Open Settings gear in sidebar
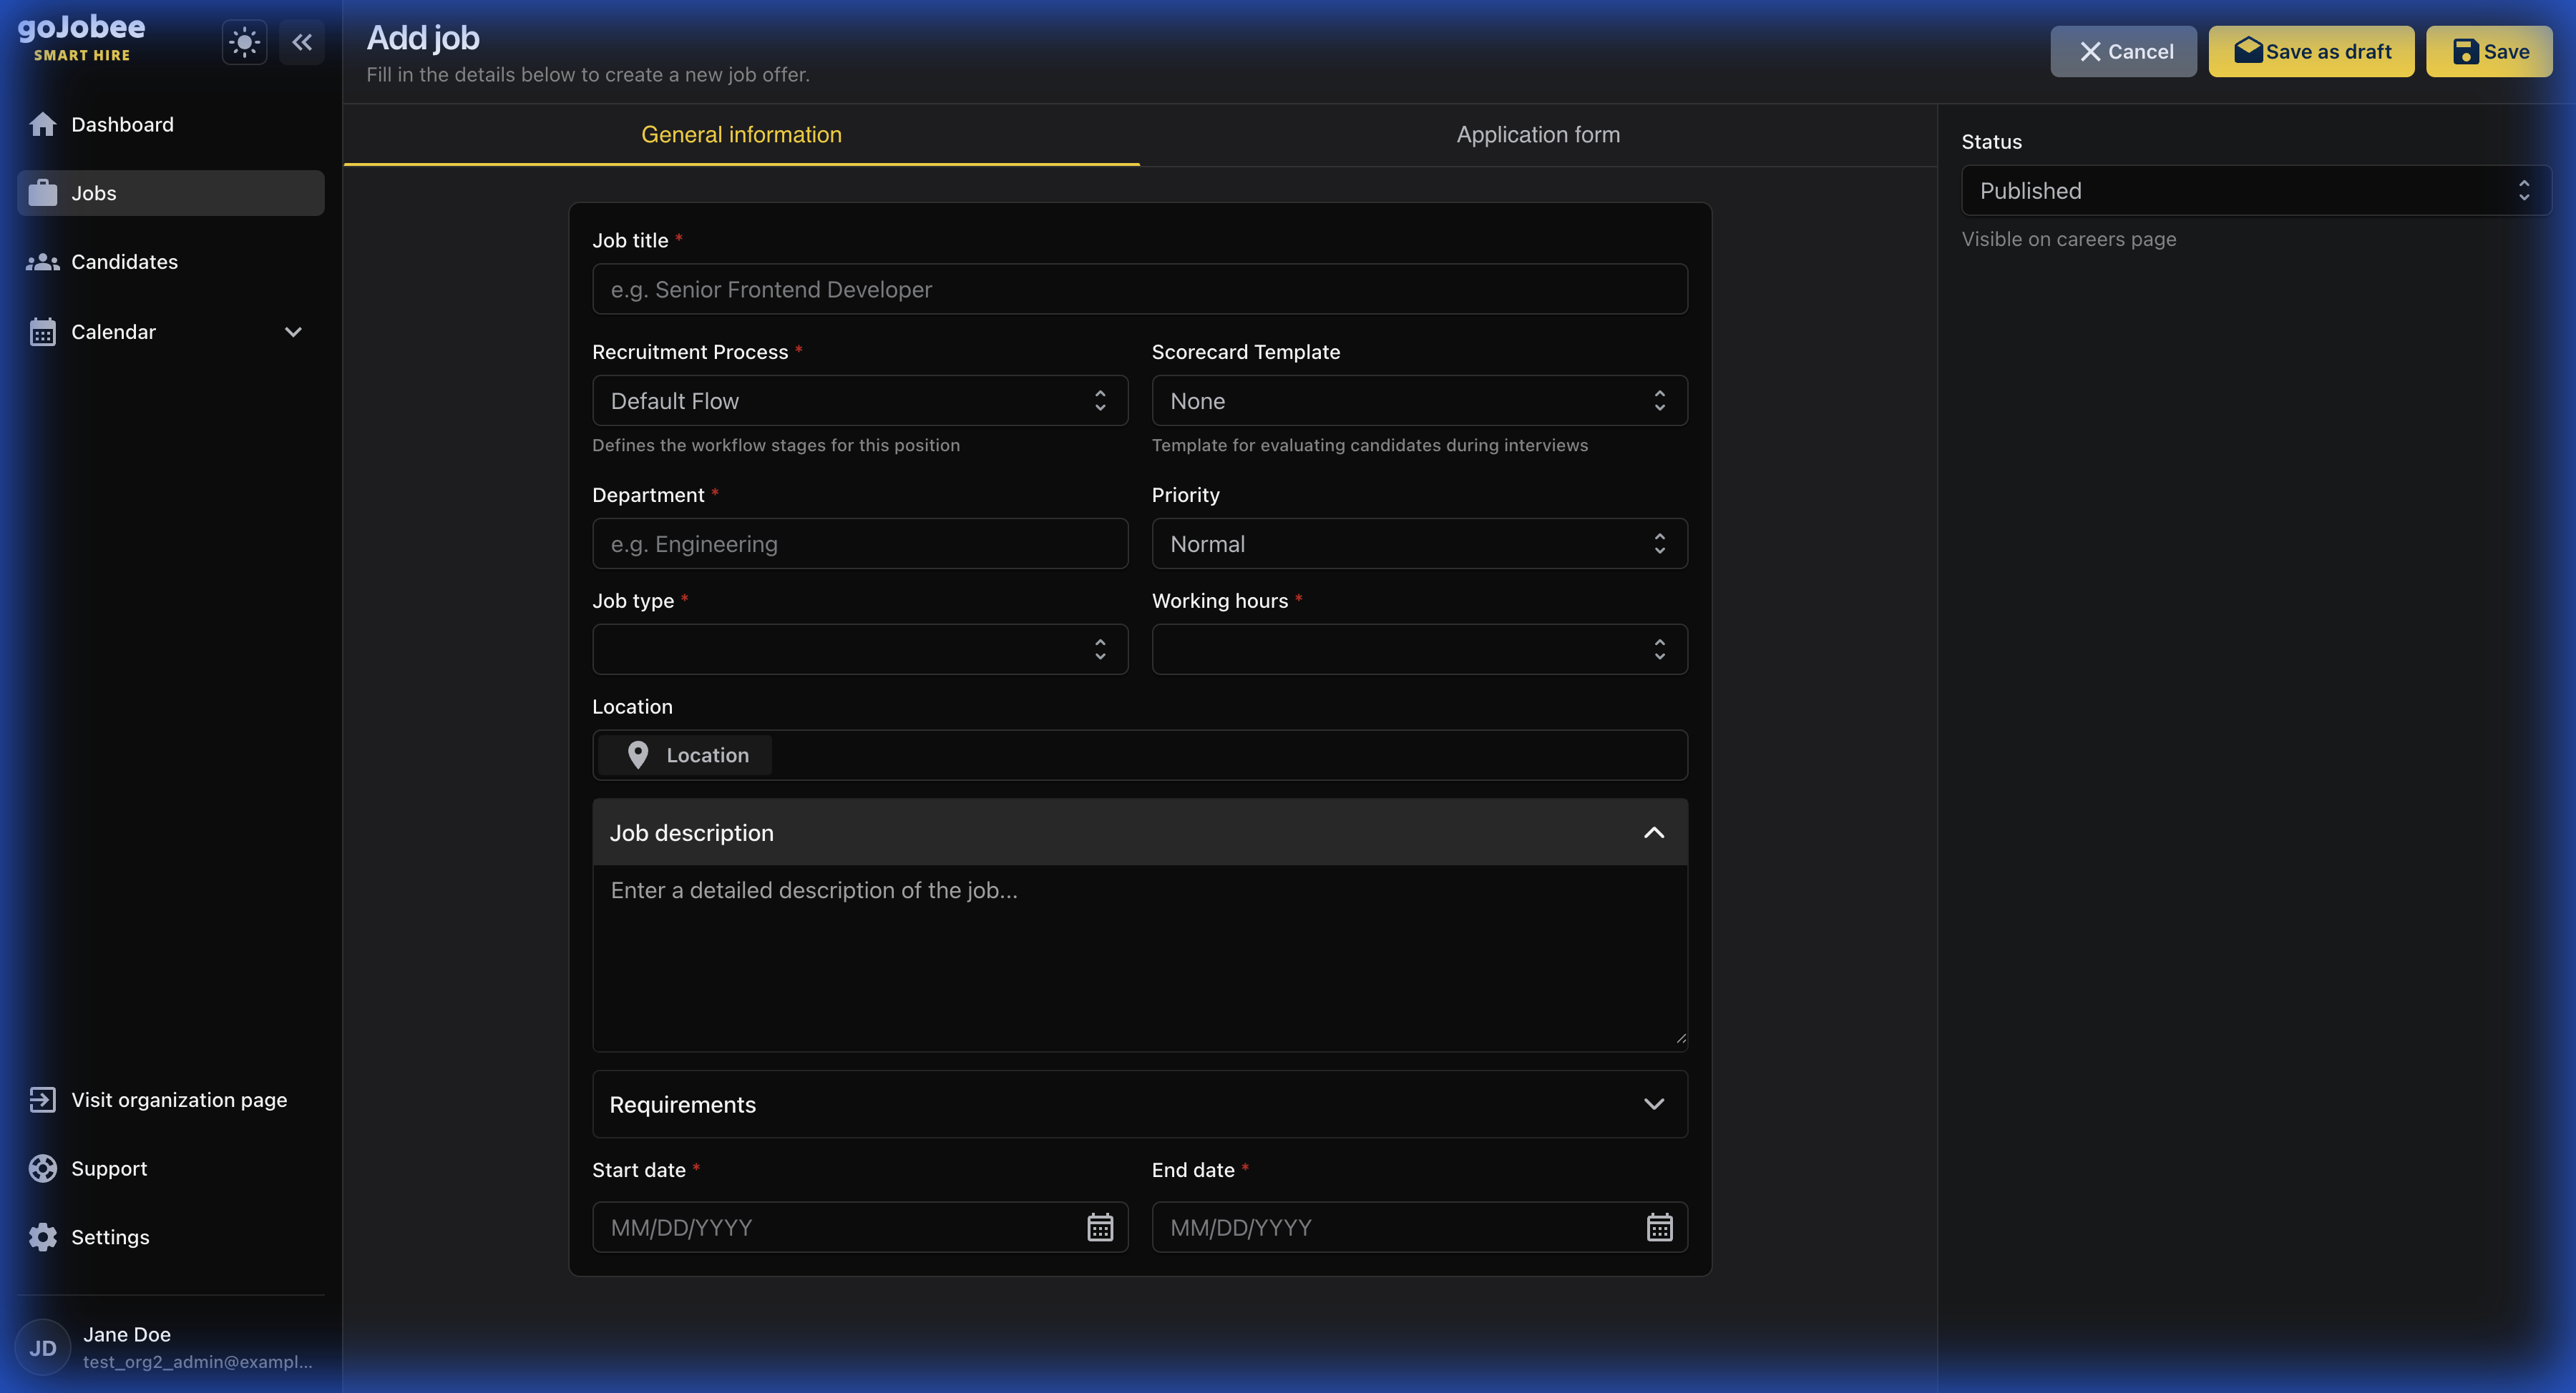 click(x=43, y=1237)
